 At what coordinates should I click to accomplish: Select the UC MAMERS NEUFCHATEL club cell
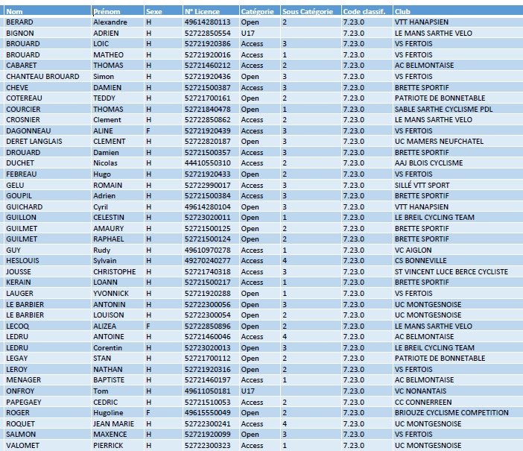[x=439, y=142]
